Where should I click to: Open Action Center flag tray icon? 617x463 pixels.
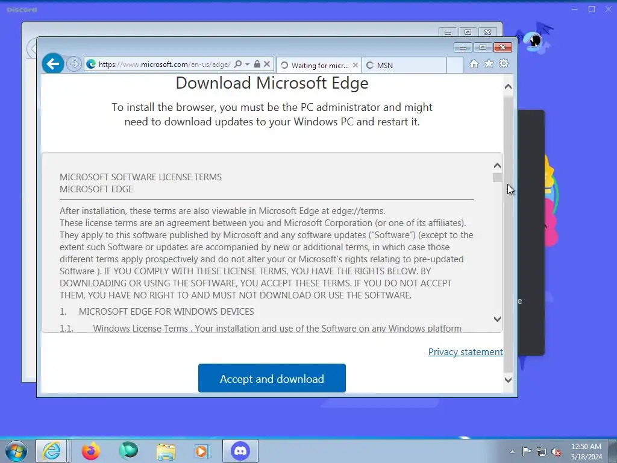pyautogui.click(x=527, y=452)
